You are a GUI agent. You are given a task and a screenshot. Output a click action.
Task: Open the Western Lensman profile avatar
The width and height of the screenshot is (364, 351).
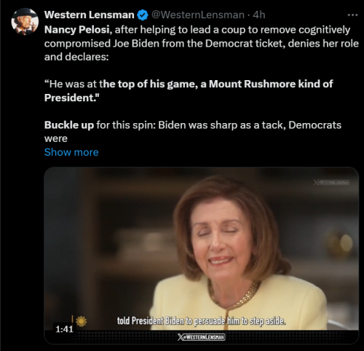[x=25, y=22]
